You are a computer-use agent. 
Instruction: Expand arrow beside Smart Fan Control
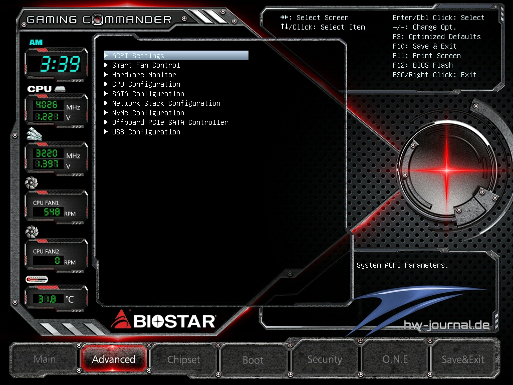point(106,65)
